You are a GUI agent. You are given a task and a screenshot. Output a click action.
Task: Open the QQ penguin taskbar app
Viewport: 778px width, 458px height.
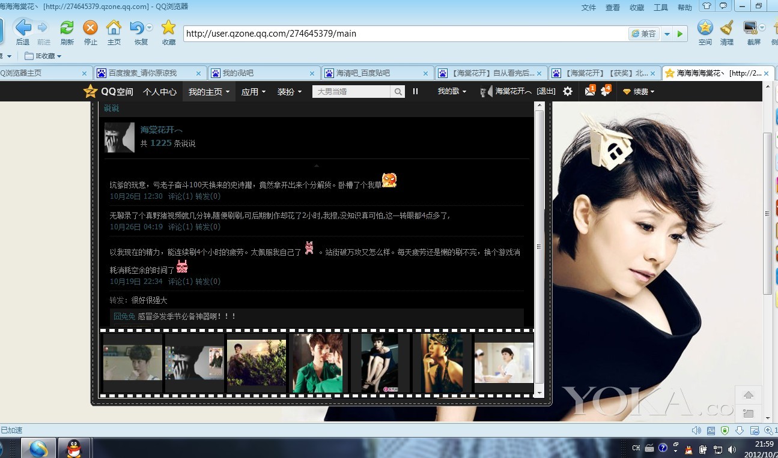coord(74,448)
